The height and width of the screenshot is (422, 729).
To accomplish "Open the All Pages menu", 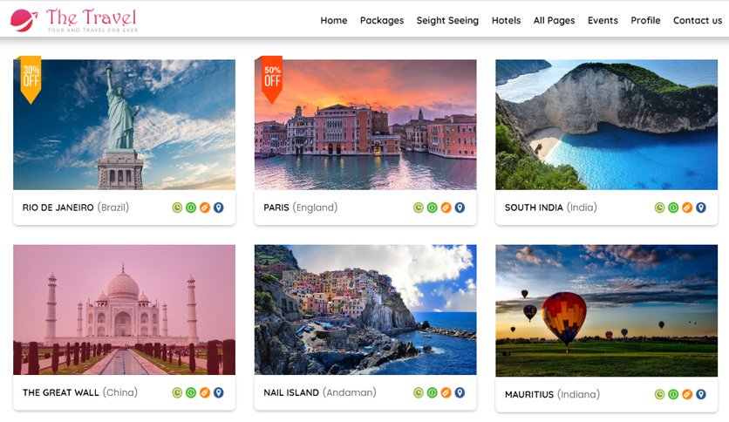I will (554, 20).
